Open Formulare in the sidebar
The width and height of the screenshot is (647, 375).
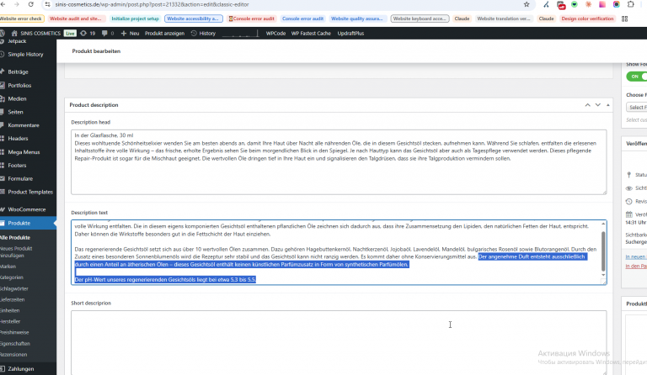(x=20, y=178)
